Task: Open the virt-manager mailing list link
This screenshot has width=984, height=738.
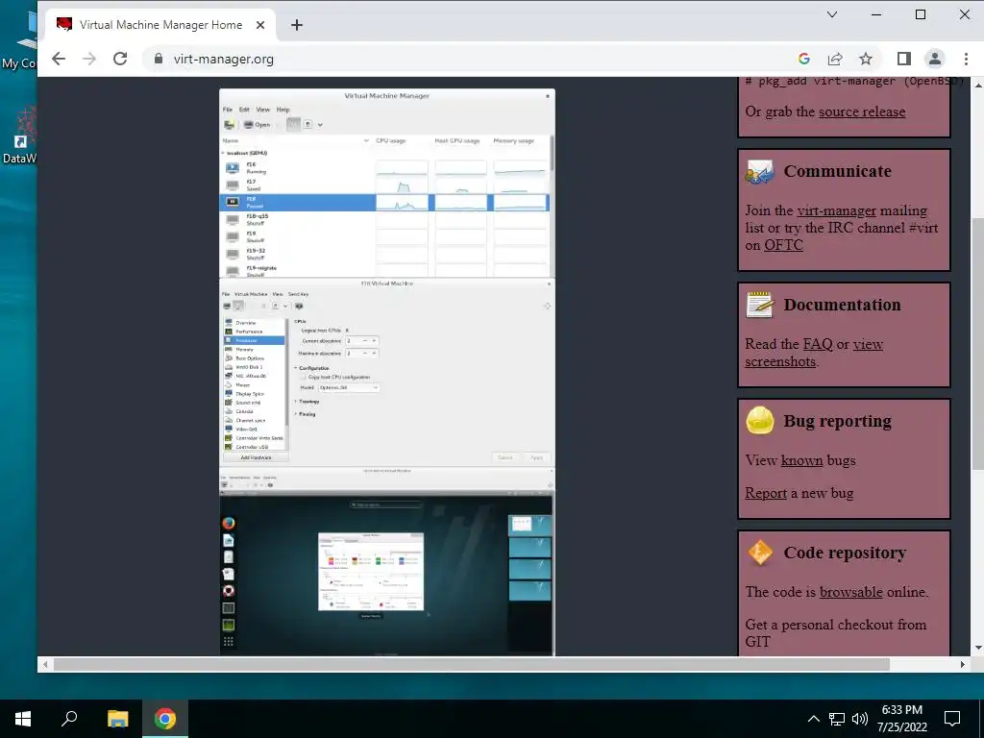Action: [x=836, y=210]
